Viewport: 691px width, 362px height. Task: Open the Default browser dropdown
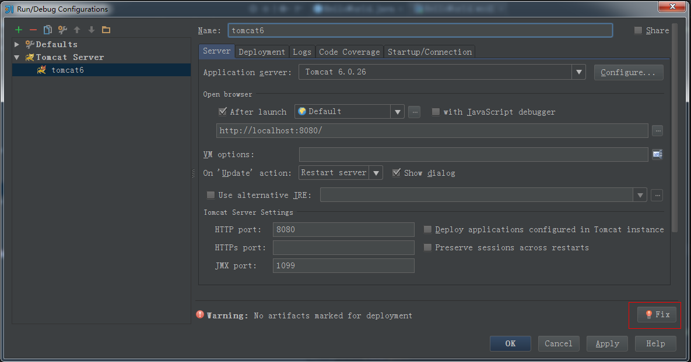(398, 112)
